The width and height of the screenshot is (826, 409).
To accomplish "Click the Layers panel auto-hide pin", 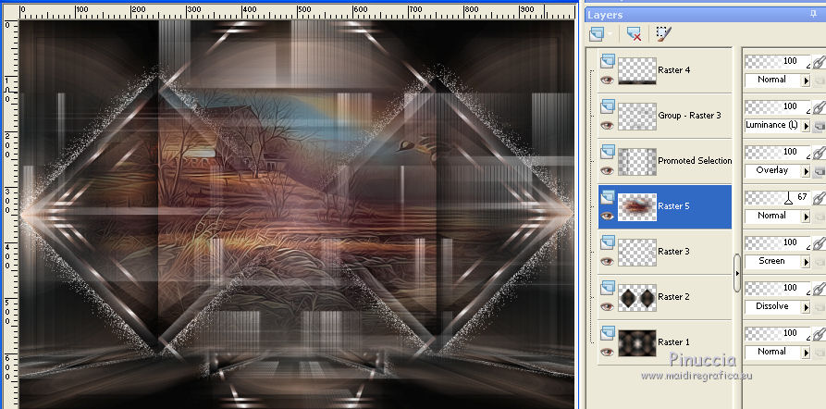I will [814, 14].
